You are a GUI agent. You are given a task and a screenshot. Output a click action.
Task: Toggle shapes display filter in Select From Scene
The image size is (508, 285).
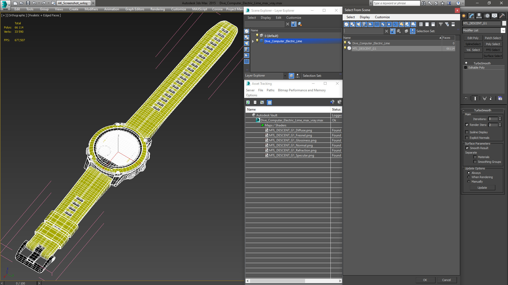click(x=352, y=24)
